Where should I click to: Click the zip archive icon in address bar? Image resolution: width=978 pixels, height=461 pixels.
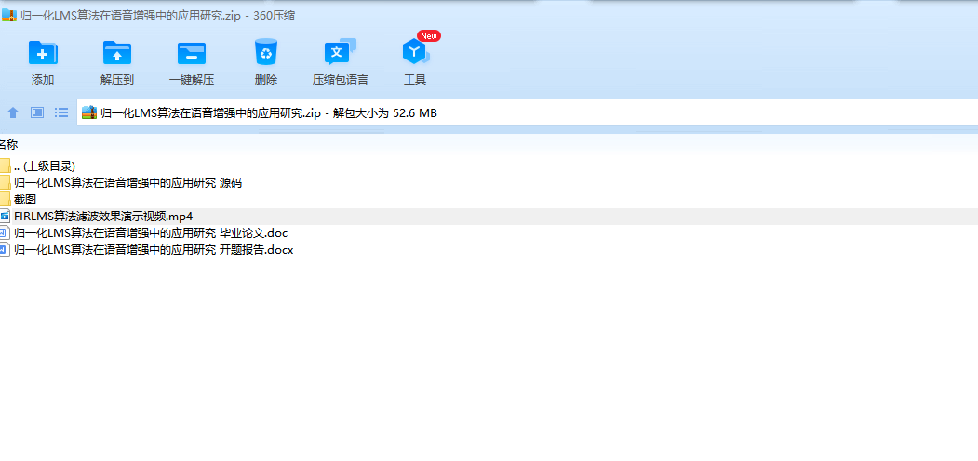coord(89,112)
